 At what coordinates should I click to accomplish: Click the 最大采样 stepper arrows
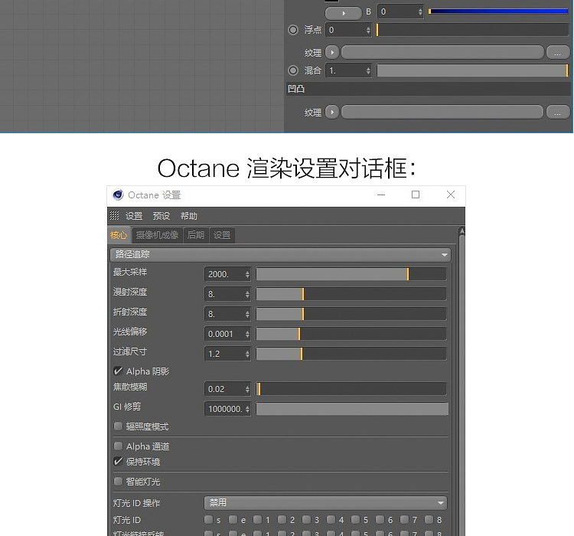pos(247,274)
